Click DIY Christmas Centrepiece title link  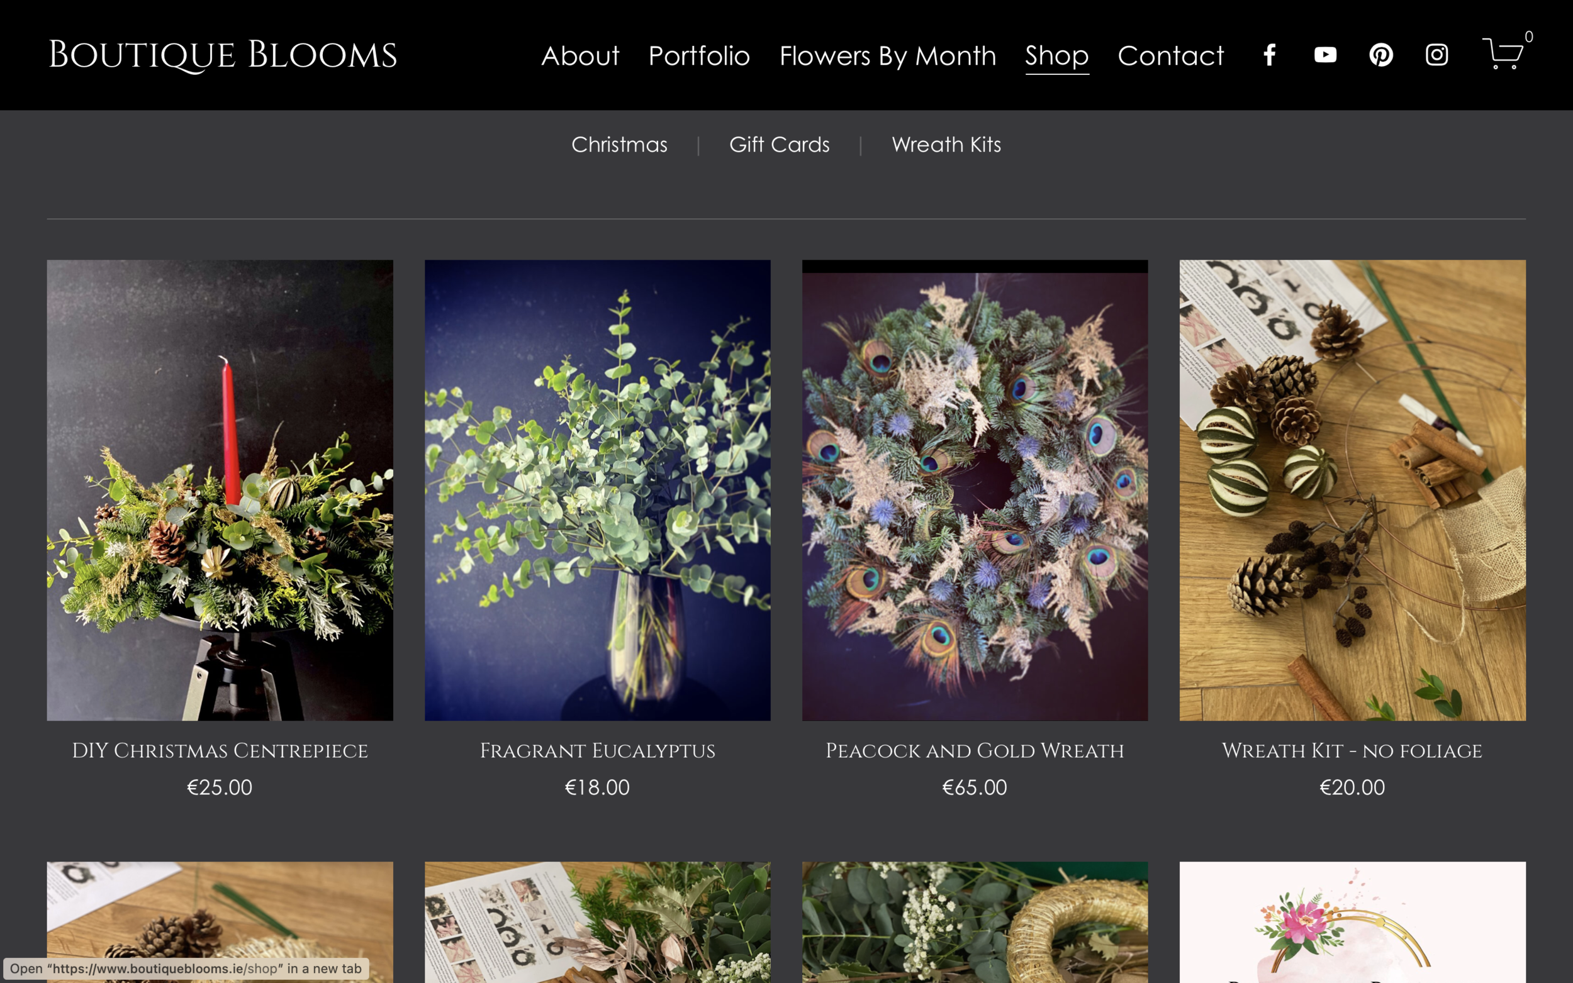click(x=220, y=751)
